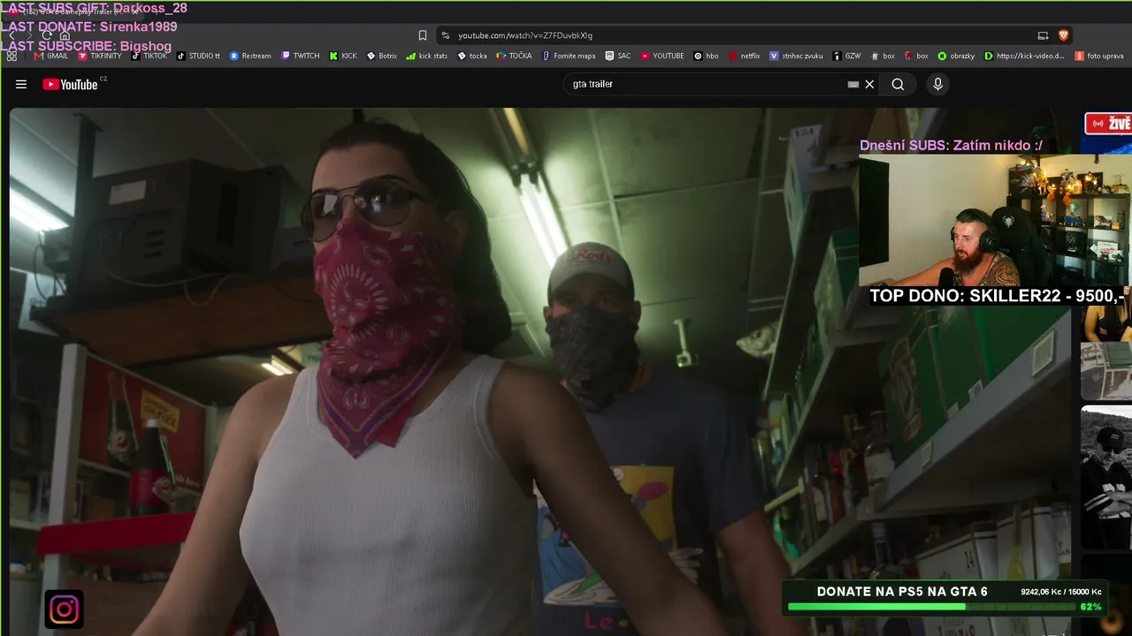Screen dimensions: 1132x636
Task: Reload the page
Action: [47, 35]
